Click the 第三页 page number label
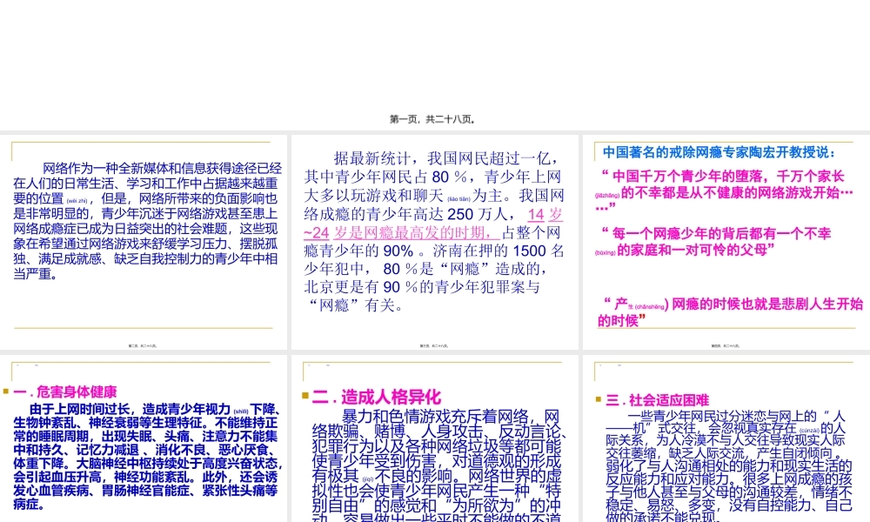The width and height of the screenshot is (870, 522). coord(435,344)
